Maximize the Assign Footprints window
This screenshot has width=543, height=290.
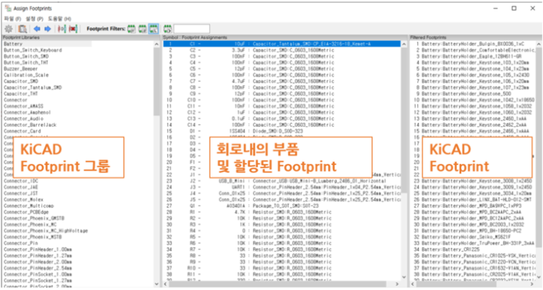click(x=514, y=8)
